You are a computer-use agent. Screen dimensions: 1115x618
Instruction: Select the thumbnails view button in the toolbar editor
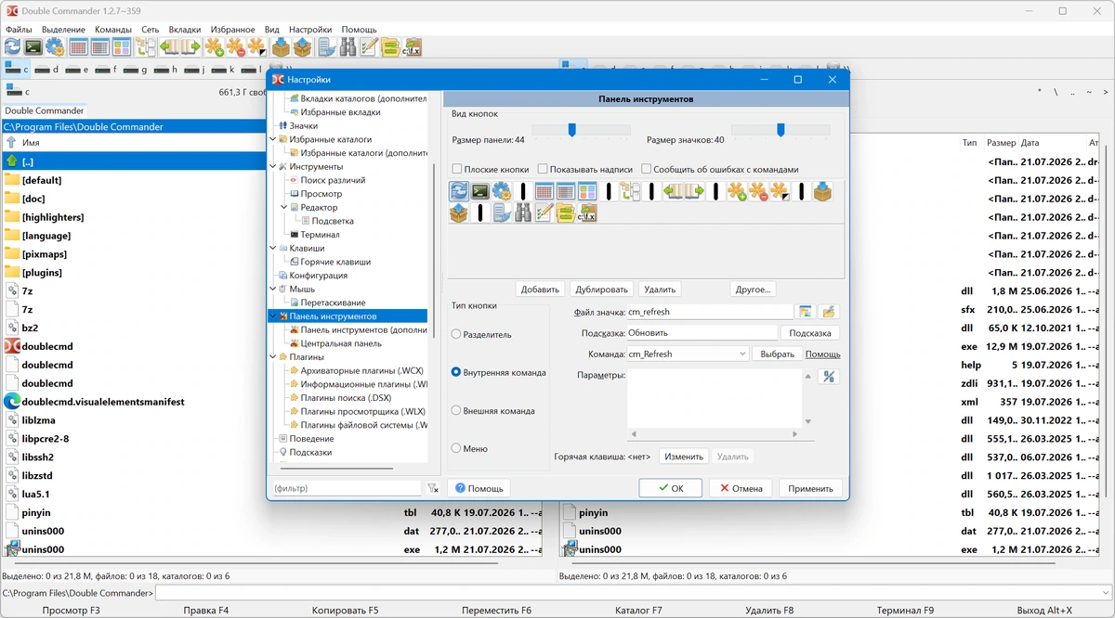[586, 191]
